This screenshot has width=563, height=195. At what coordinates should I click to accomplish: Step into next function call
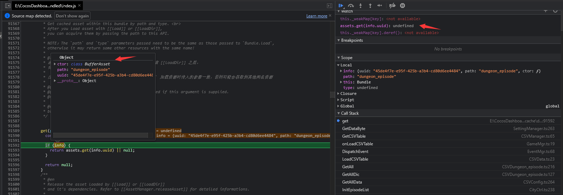click(360, 6)
